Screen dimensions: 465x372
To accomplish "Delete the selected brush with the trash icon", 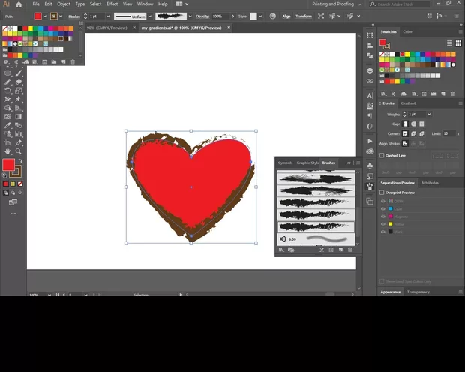I will [349, 250].
